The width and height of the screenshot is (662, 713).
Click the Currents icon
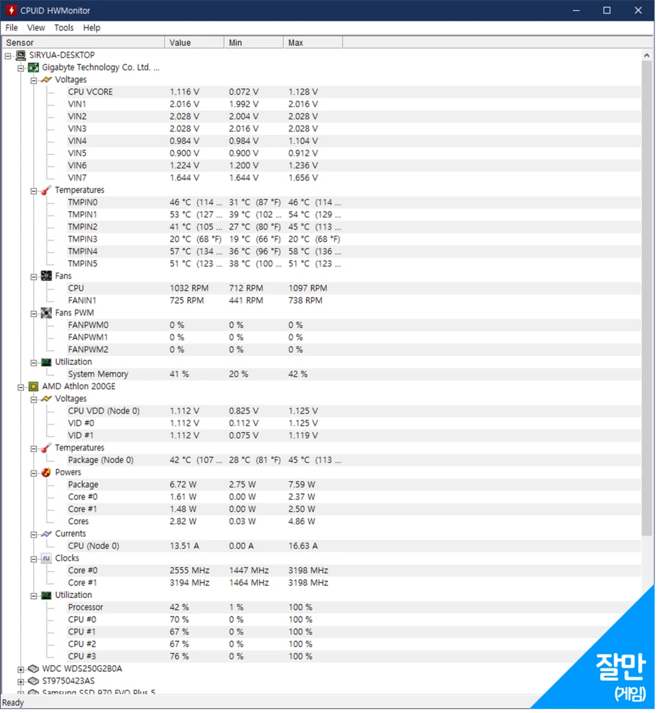(x=45, y=533)
